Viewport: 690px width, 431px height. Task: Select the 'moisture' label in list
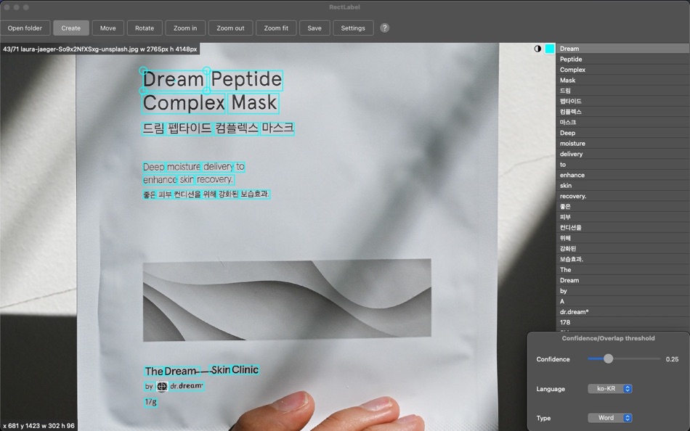622,144
